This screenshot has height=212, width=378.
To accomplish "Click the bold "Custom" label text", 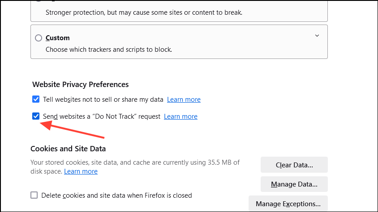I will coord(58,38).
